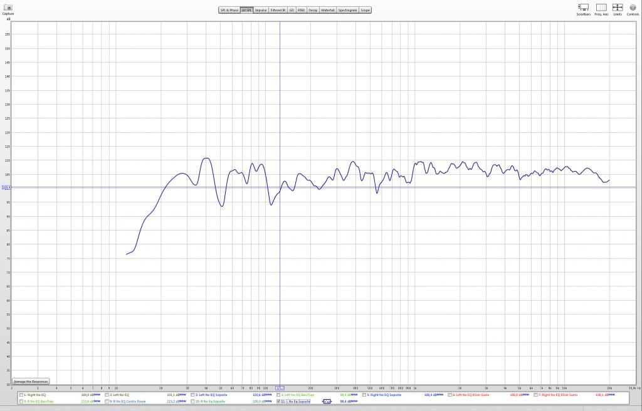Open the graph Limits icon

pos(618,8)
